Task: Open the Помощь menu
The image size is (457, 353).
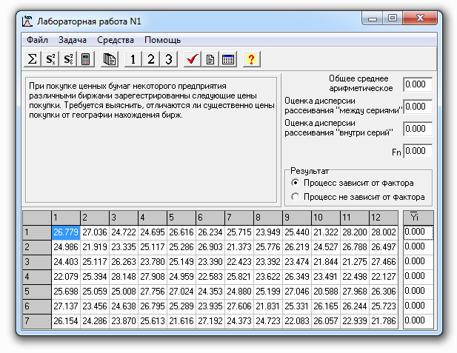Action: tap(163, 40)
